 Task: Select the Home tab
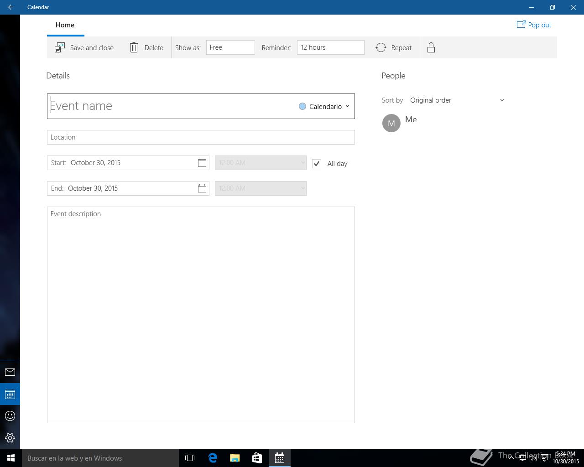(65, 25)
